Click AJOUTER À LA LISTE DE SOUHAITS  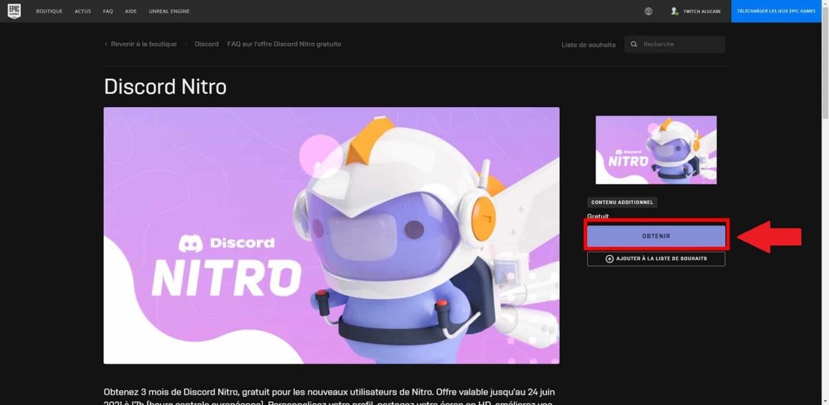coord(661,258)
